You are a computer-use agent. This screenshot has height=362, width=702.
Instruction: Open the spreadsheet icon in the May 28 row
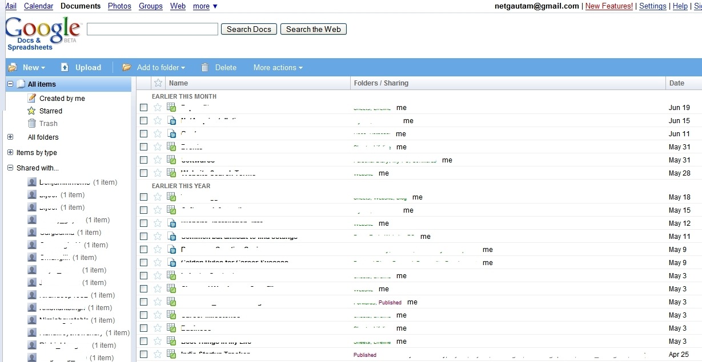(171, 173)
